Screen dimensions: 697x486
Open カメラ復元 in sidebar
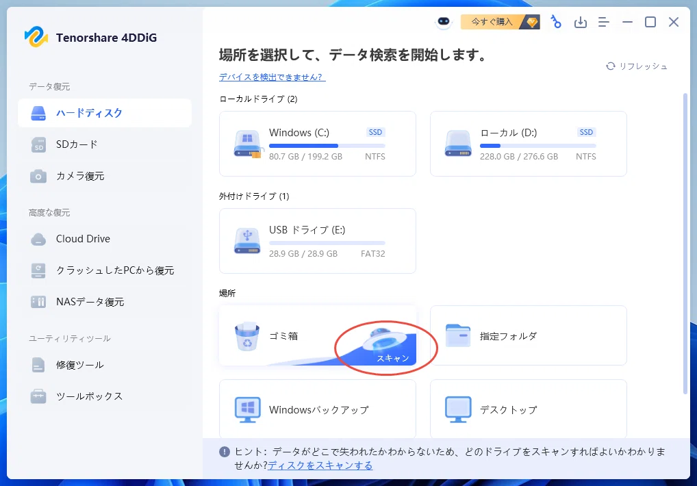coord(105,176)
